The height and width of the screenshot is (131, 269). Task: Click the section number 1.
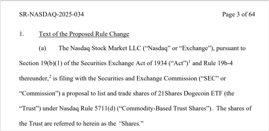pyautogui.click(x=21, y=34)
